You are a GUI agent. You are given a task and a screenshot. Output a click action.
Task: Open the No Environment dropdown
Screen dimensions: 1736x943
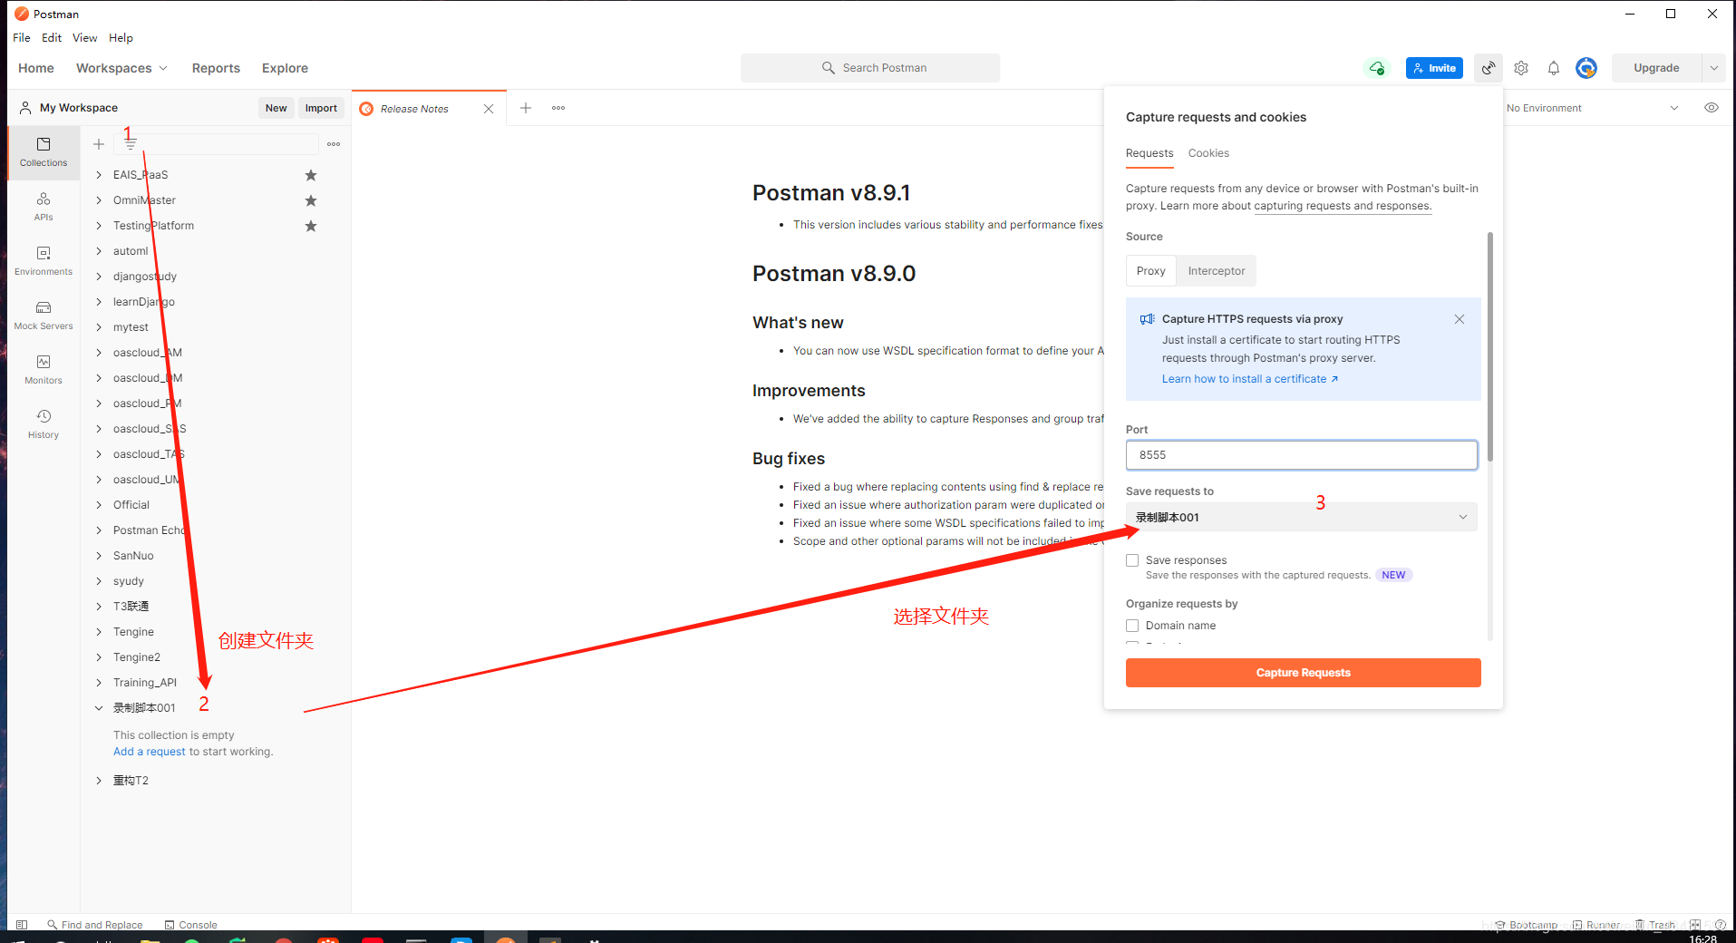pyautogui.click(x=1593, y=108)
